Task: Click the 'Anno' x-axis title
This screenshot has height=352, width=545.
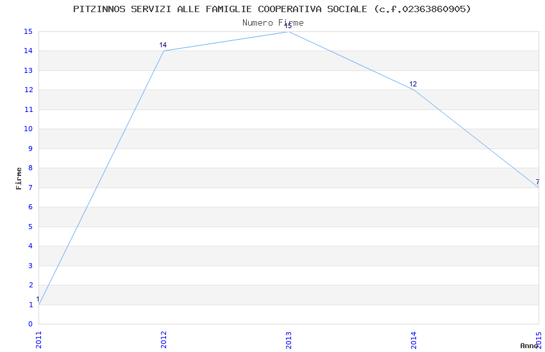Action: click(x=529, y=346)
